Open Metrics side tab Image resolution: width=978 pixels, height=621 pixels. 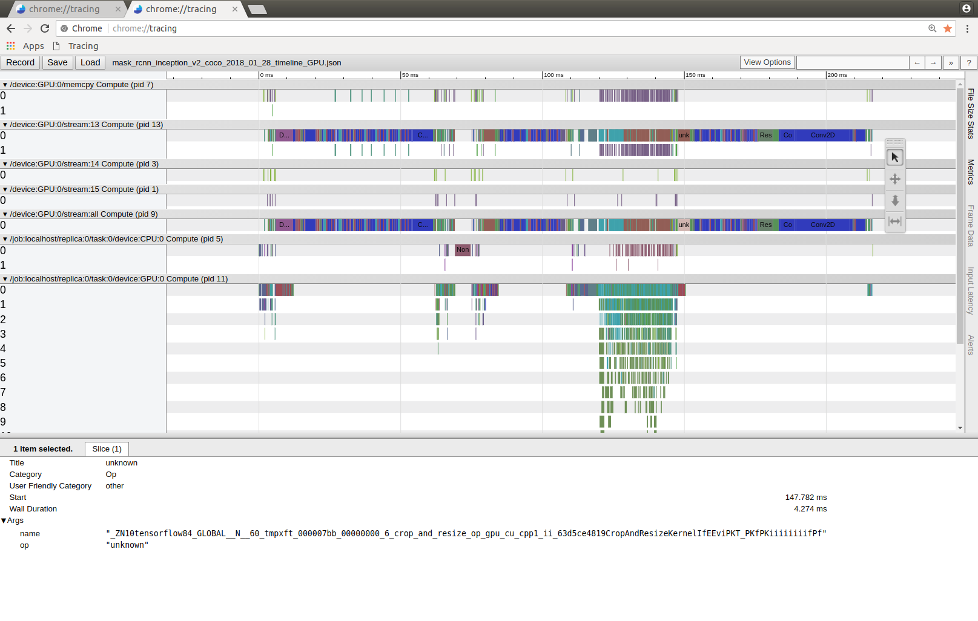971,172
